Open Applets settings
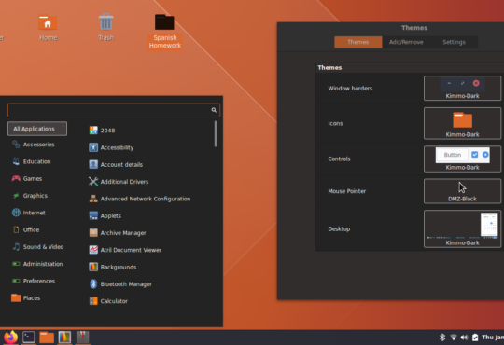 pyautogui.click(x=105, y=216)
